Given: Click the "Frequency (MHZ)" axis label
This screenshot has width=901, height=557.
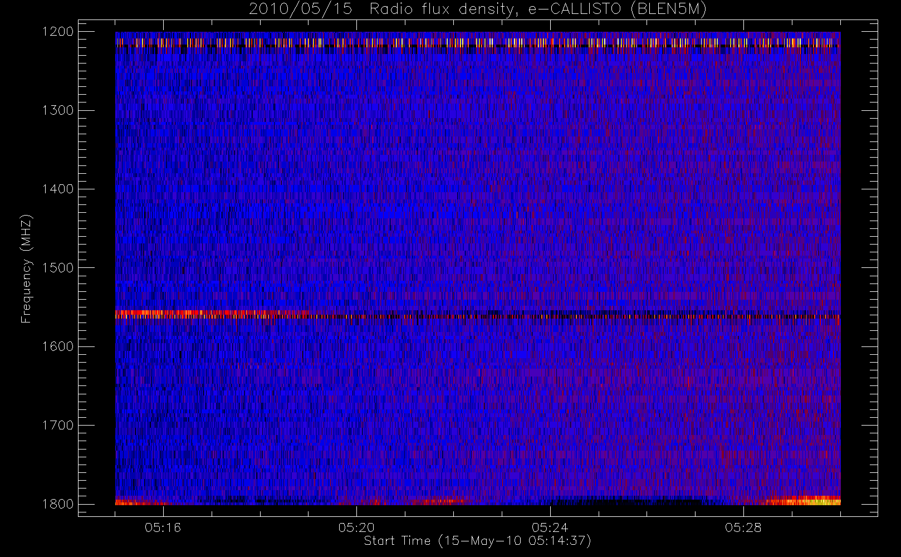Looking at the screenshot, I should [x=26, y=268].
